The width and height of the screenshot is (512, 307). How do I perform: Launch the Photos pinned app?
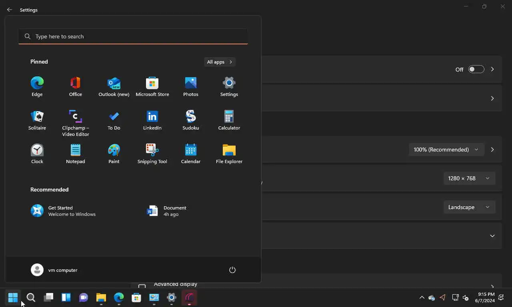(191, 87)
